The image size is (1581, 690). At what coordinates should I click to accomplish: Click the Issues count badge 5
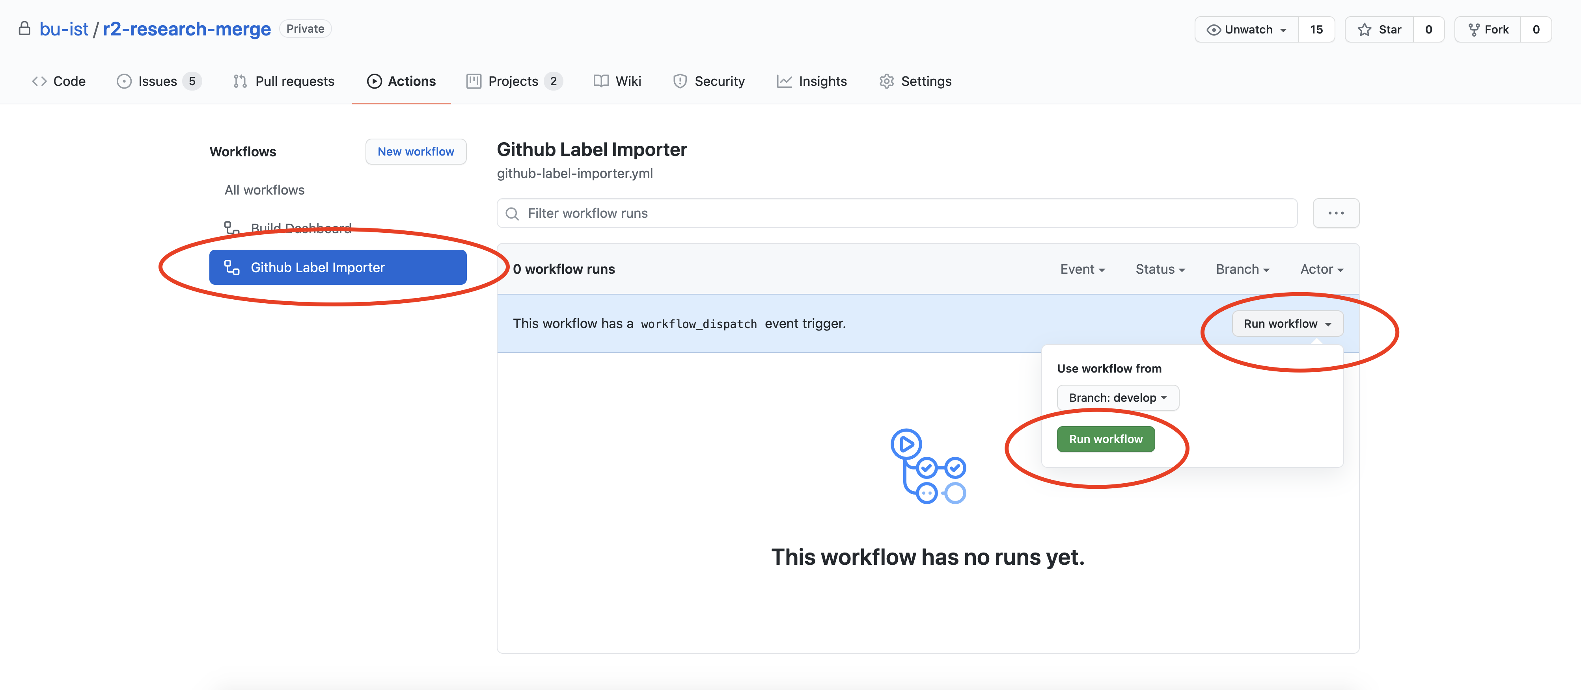click(192, 81)
